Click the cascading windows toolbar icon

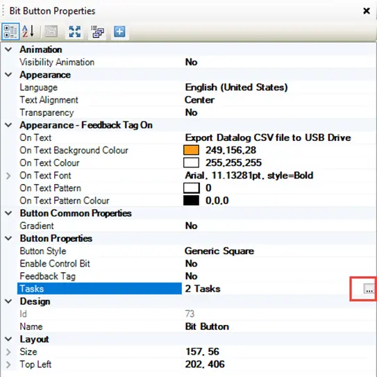pyautogui.click(x=97, y=31)
